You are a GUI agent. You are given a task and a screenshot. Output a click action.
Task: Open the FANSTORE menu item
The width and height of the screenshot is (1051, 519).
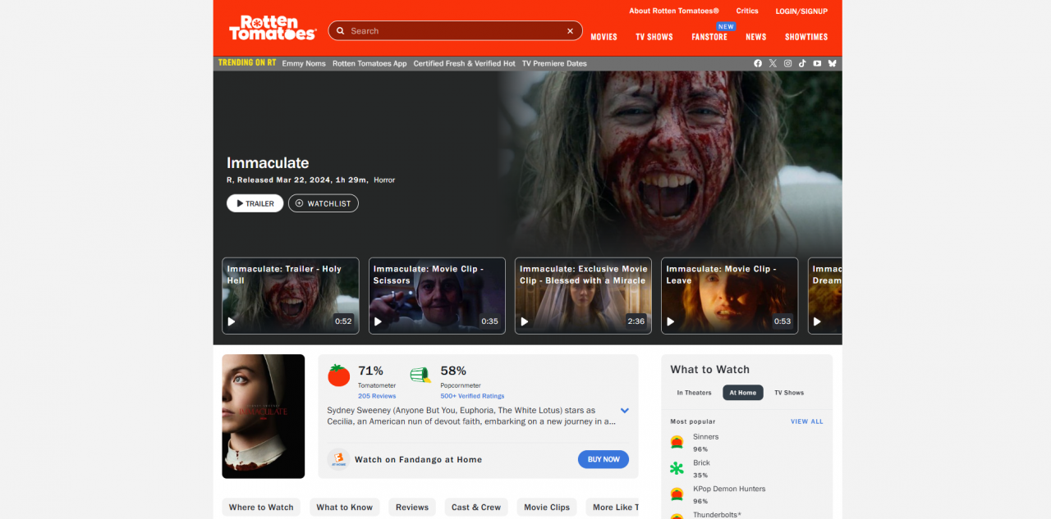tap(709, 37)
